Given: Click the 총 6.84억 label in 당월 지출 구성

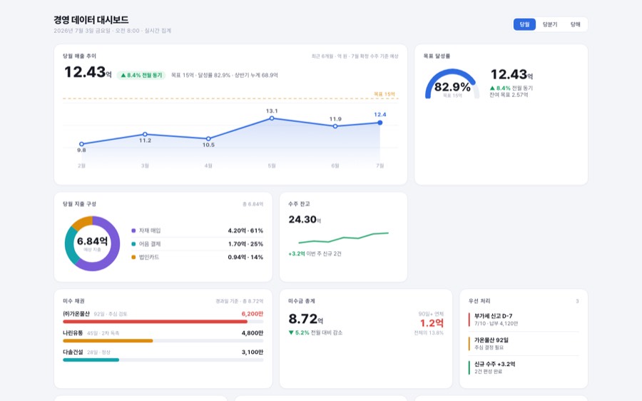Looking at the screenshot, I should tap(253, 204).
